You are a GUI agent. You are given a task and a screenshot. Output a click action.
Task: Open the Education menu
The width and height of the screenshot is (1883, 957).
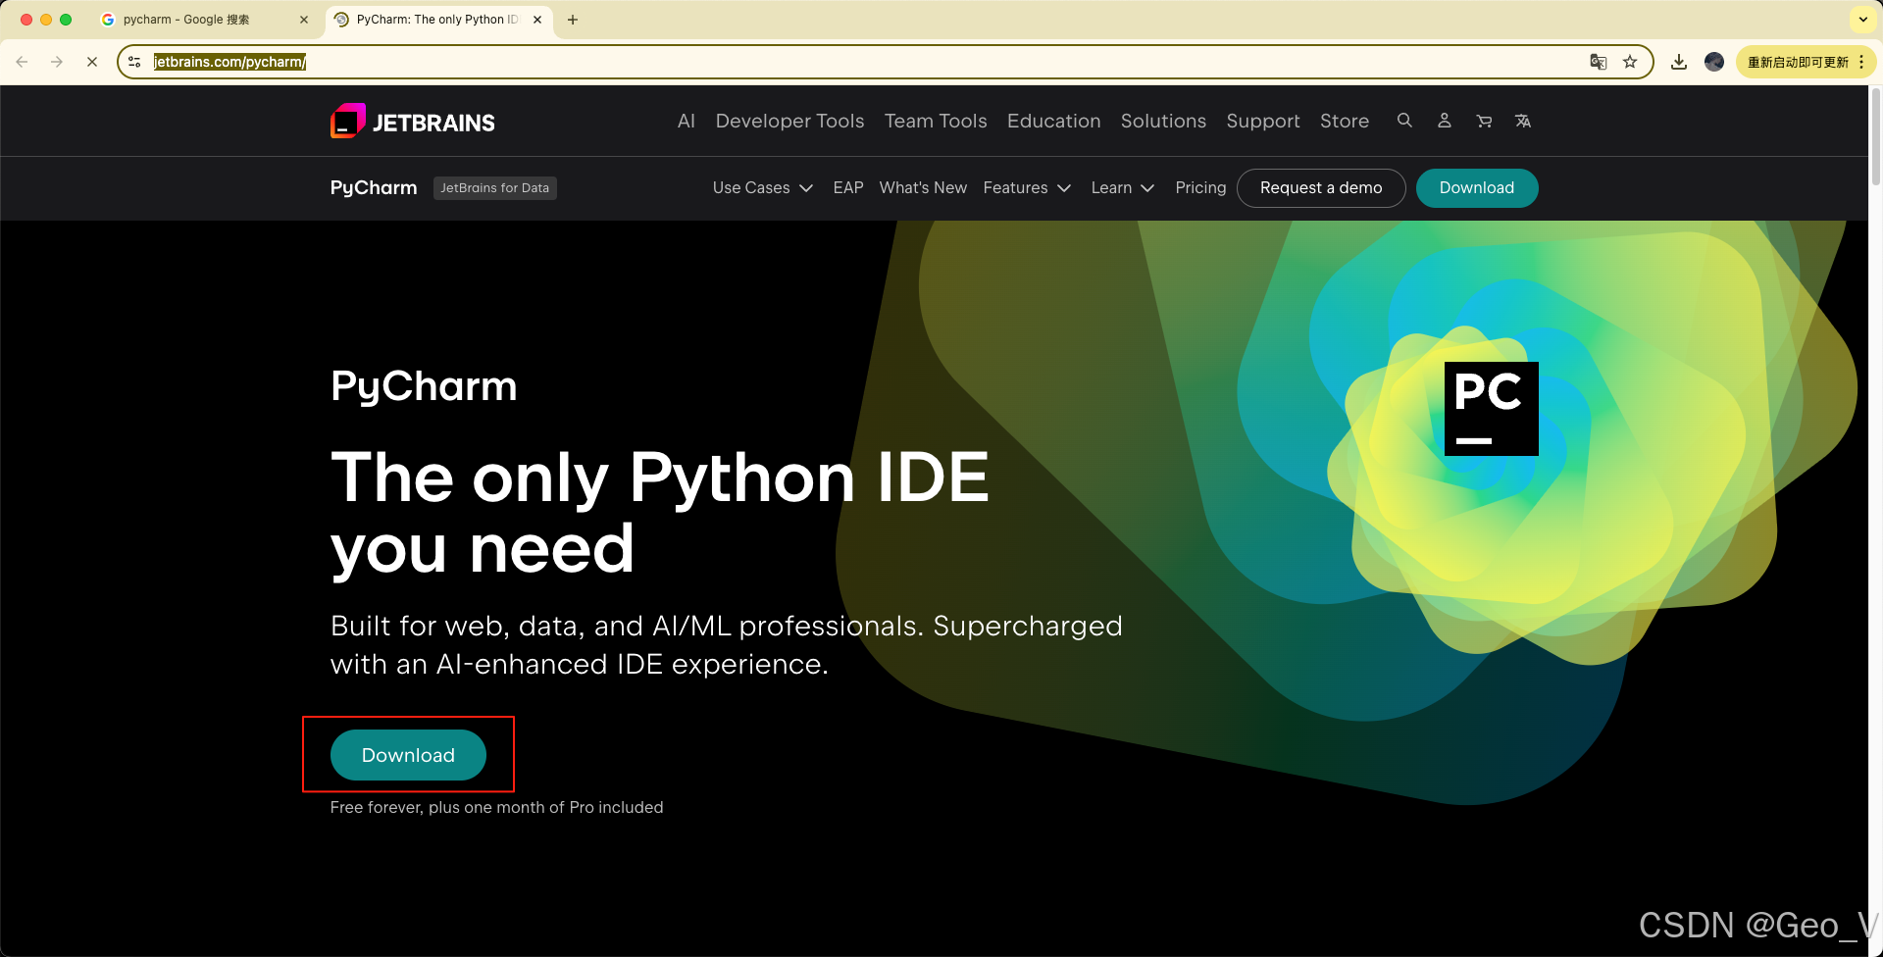(x=1053, y=121)
